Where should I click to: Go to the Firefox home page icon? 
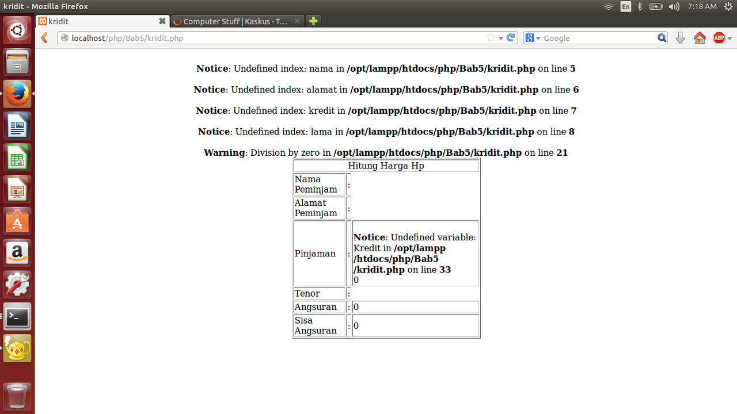[700, 38]
